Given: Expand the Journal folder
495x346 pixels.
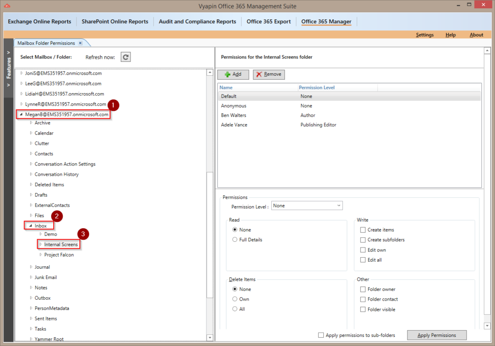Looking at the screenshot, I should [x=31, y=267].
